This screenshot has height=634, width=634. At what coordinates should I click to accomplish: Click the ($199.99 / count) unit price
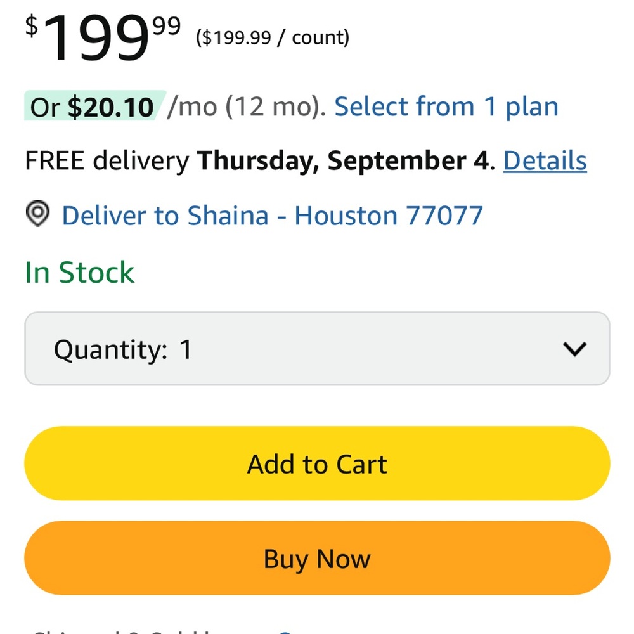273,38
